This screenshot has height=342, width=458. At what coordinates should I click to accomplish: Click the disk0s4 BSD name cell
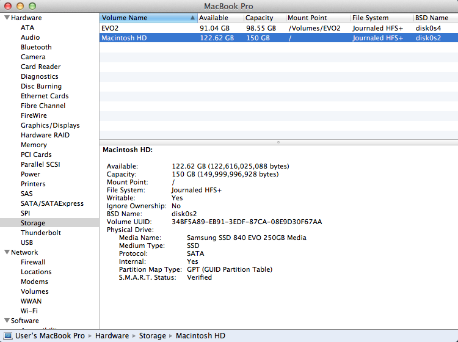(x=428, y=28)
